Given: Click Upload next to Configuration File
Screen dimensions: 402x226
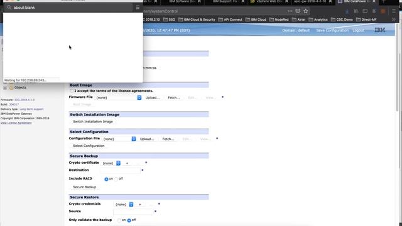Looking at the screenshot, I should click(146, 139).
